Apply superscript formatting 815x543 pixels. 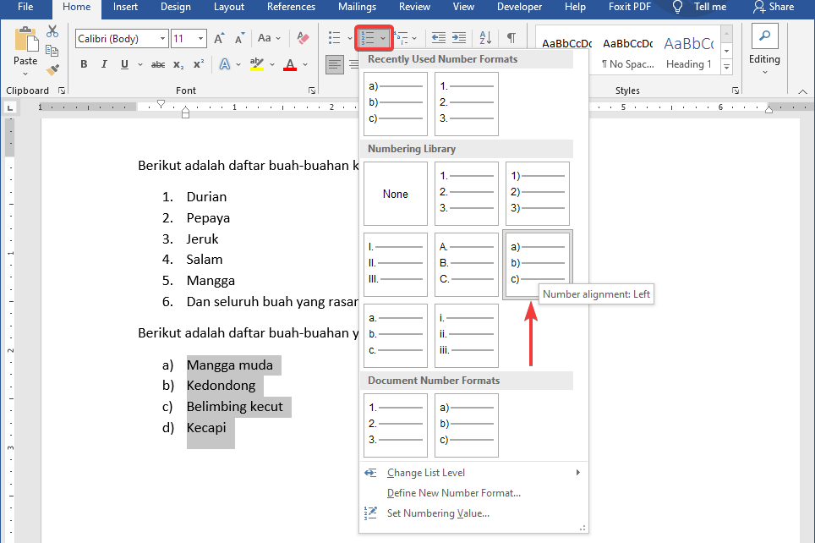tap(199, 64)
